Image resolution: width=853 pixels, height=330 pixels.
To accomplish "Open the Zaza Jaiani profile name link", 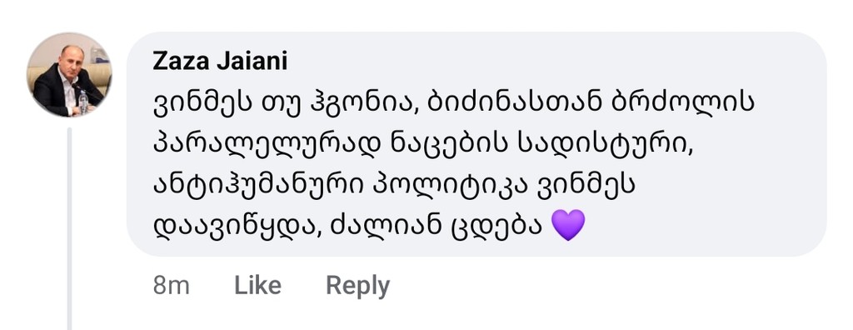I will click(220, 62).
